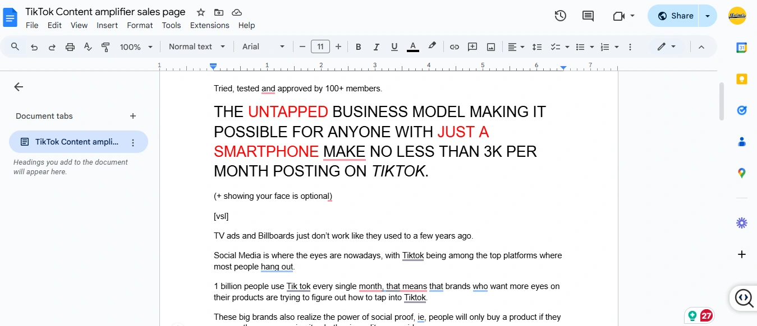Switch the editing mode pencil dropdown

click(x=667, y=47)
